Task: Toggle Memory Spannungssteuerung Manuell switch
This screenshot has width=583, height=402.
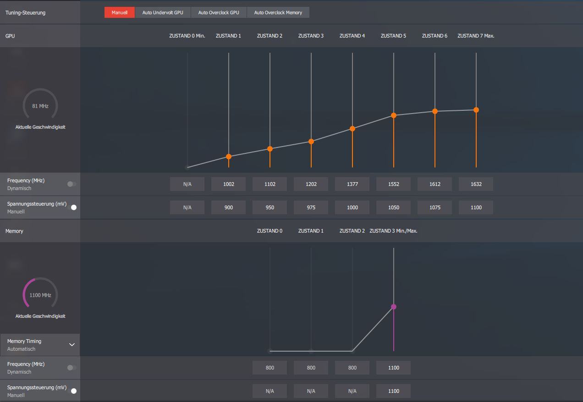Action: pyautogui.click(x=71, y=391)
